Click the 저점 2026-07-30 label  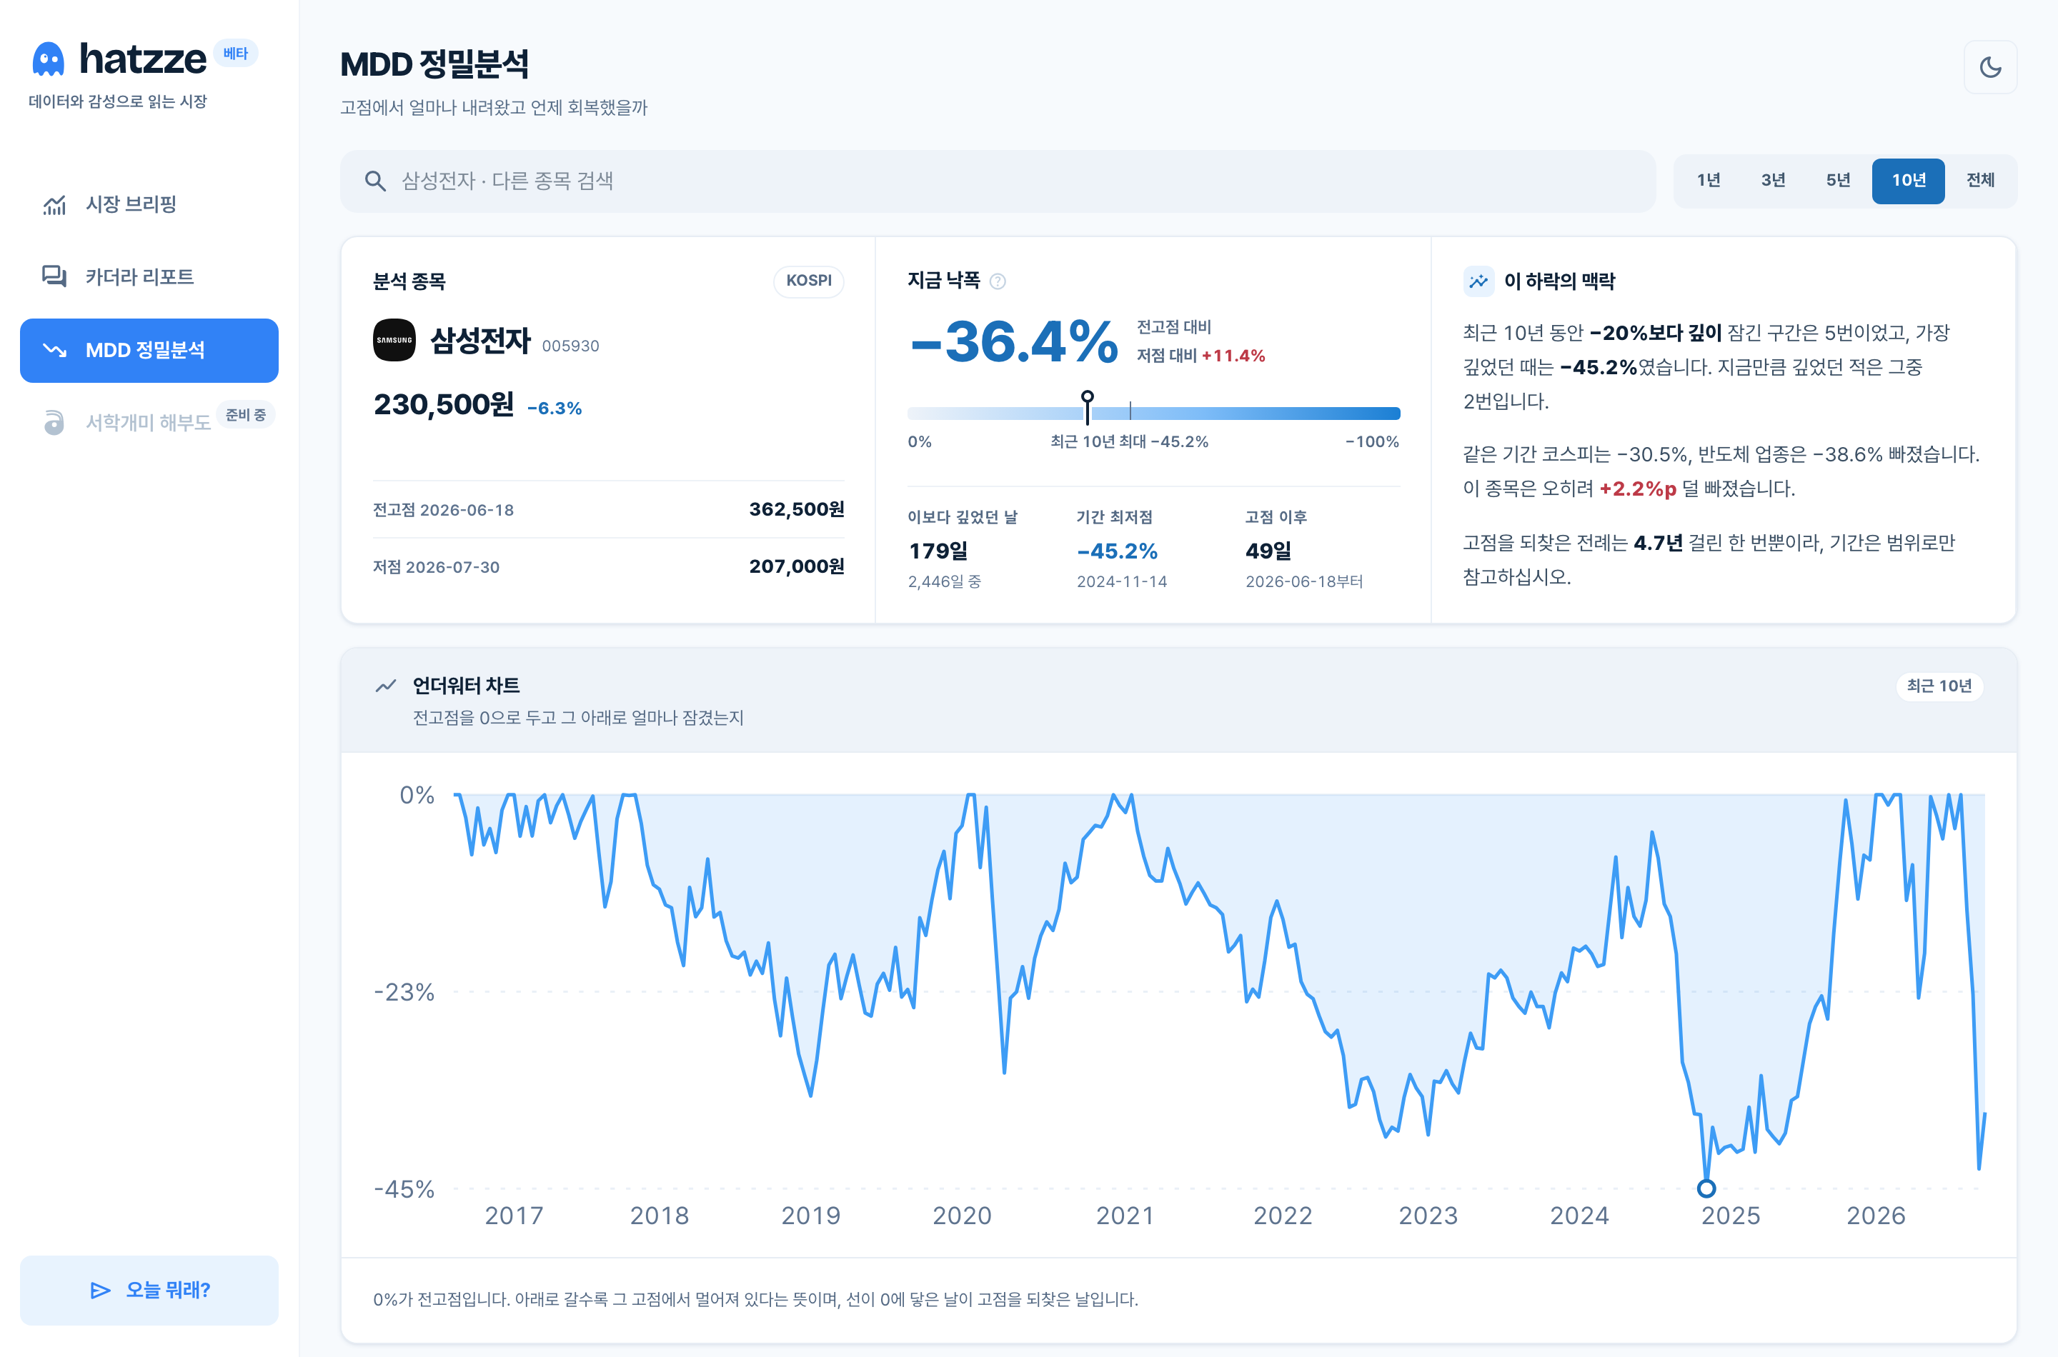pos(437,567)
